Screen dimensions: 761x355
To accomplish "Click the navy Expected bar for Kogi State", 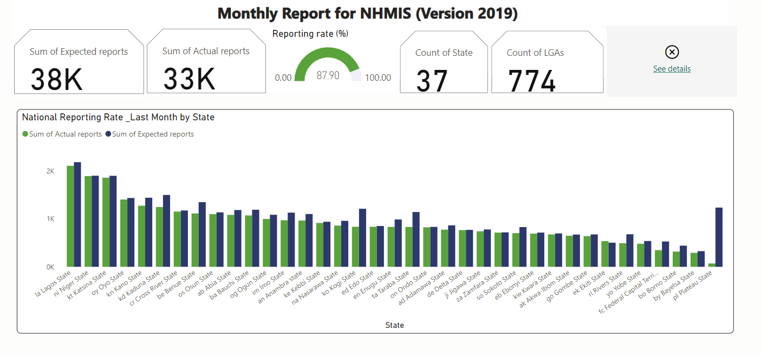I will click(x=363, y=237).
